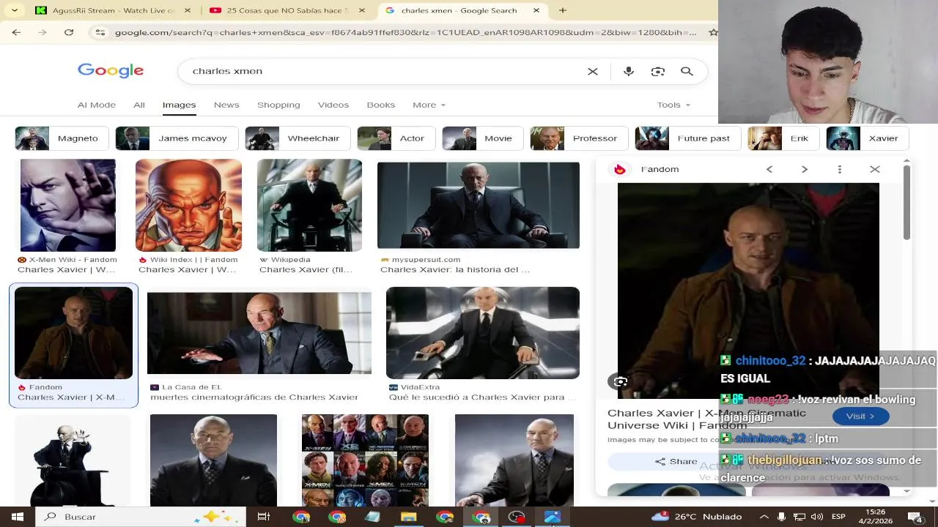Open preview panel three-dot options
This screenshot has height=527, width=938.
click(x=839, y=169)
